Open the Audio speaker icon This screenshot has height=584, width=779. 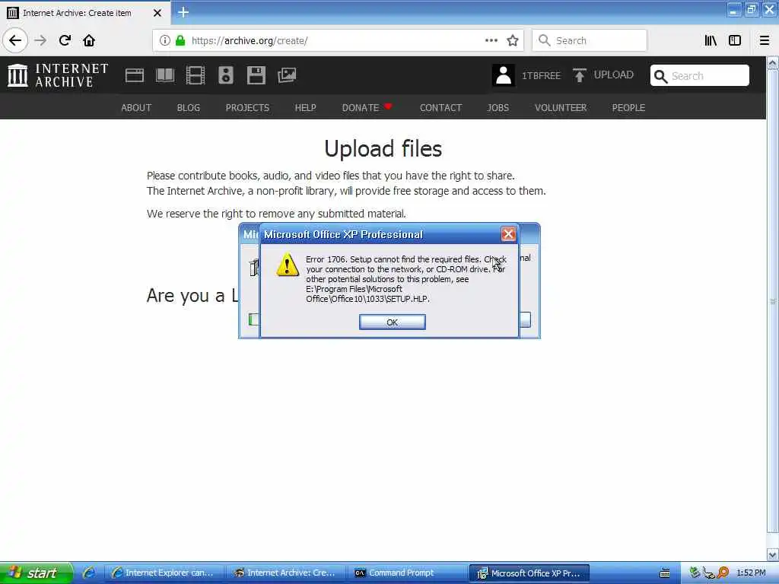click(225, 75)
